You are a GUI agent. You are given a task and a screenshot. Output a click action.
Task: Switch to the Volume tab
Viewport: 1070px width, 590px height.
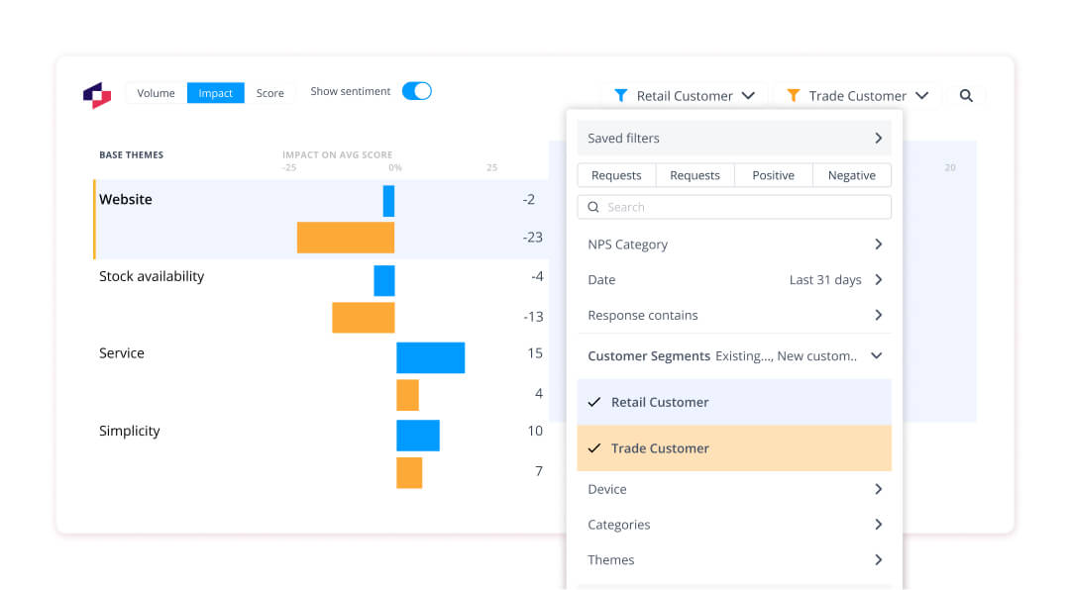point(155,92)
